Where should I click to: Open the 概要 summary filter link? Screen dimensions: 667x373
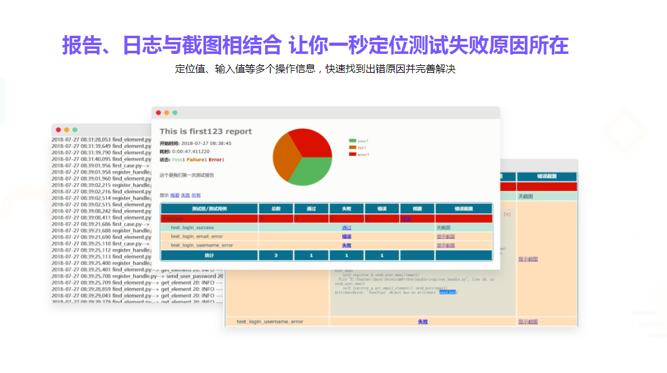(174, 194)
